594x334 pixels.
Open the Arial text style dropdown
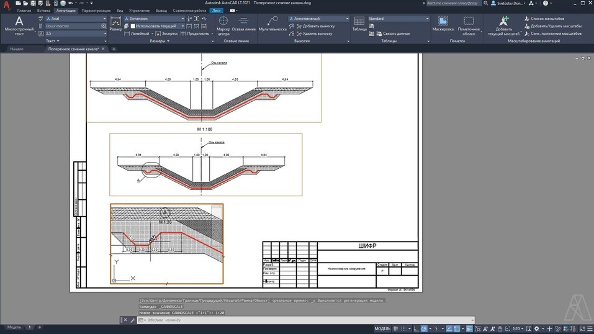click(x=76, y=19)
